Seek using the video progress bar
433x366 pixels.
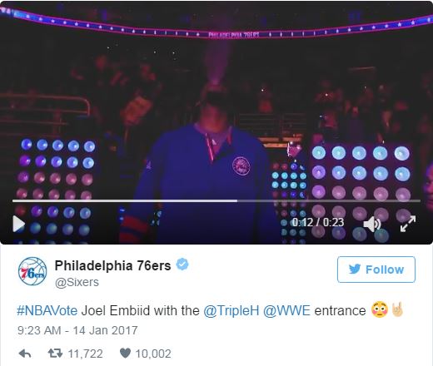[216, 200]
